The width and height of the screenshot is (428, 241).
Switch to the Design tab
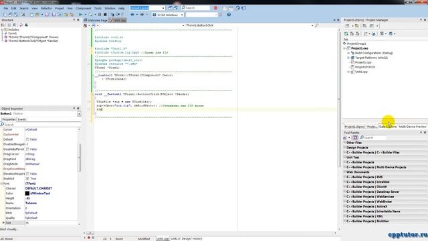(186, 238)
